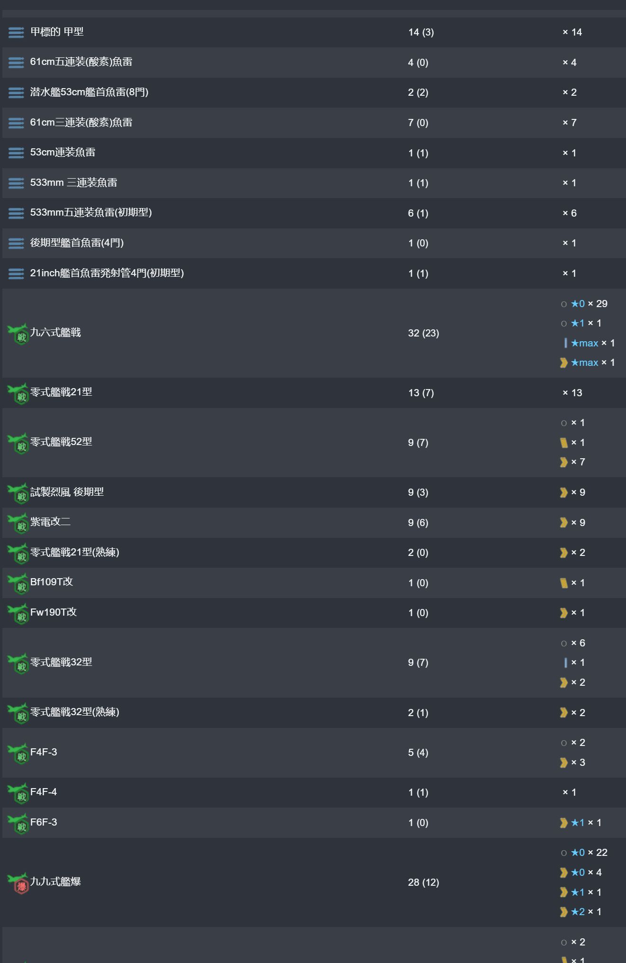626x963 pixels.
Task: Click the gold chevron ★max entry of 九六式艦戦
Action: [x=587, y=363]
